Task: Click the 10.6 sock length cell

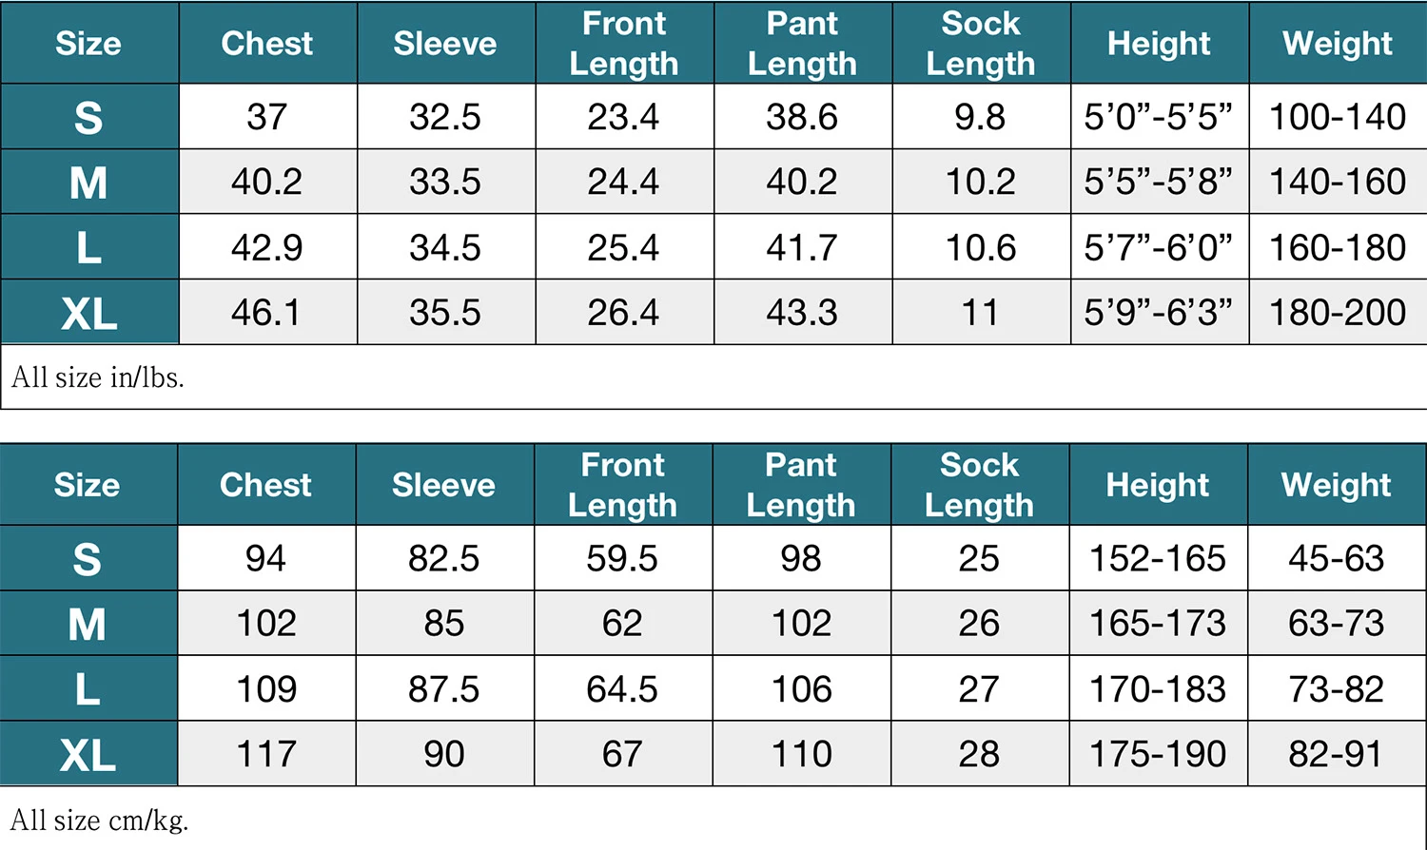Action: 981,247
